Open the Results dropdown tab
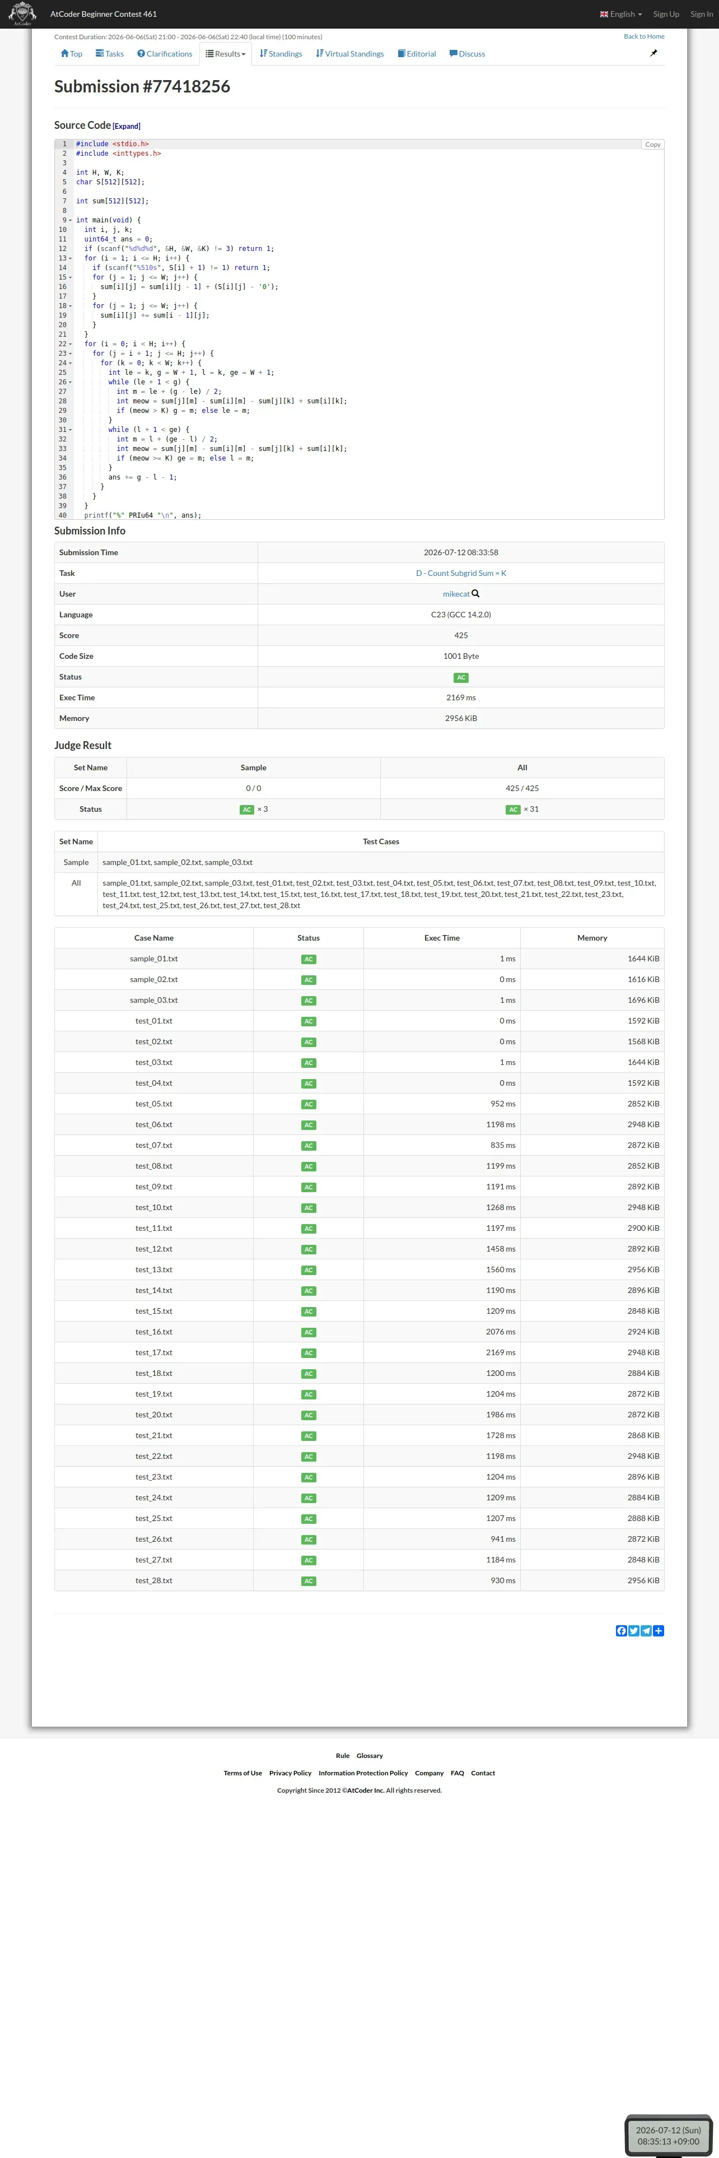 click(x=226, y=54)
